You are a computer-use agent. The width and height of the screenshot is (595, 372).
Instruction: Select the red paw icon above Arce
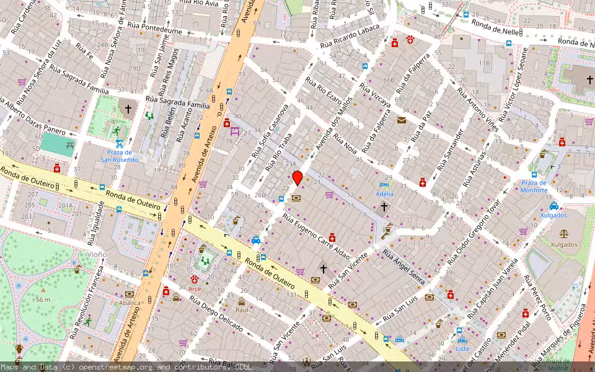(x=195, y=280)
